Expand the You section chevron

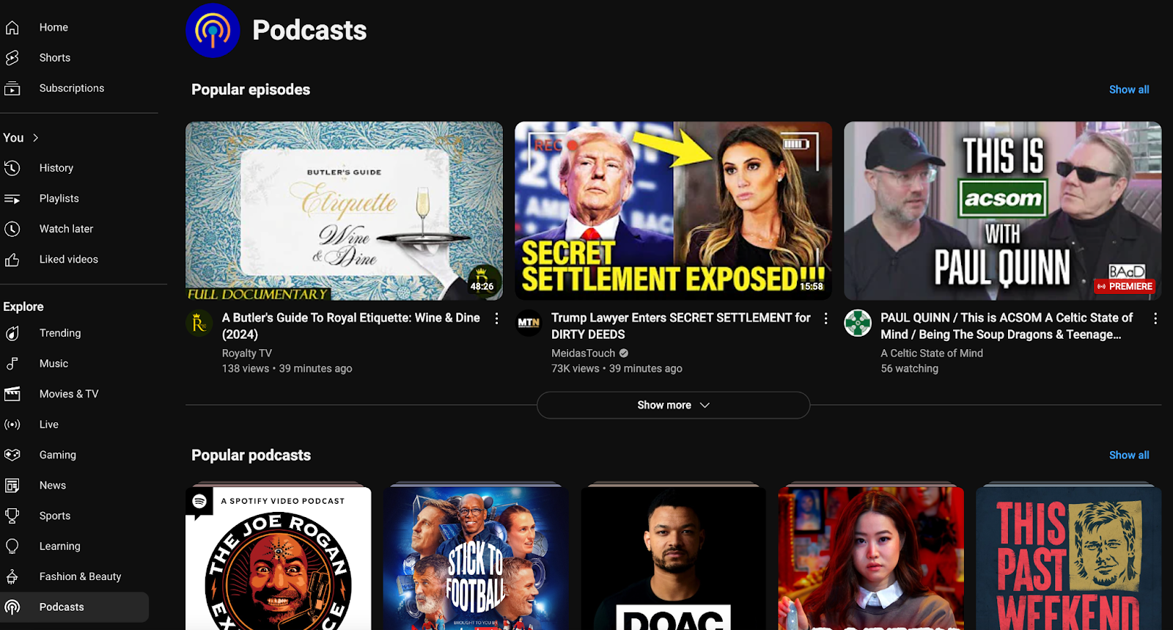[x=35, y=138]
